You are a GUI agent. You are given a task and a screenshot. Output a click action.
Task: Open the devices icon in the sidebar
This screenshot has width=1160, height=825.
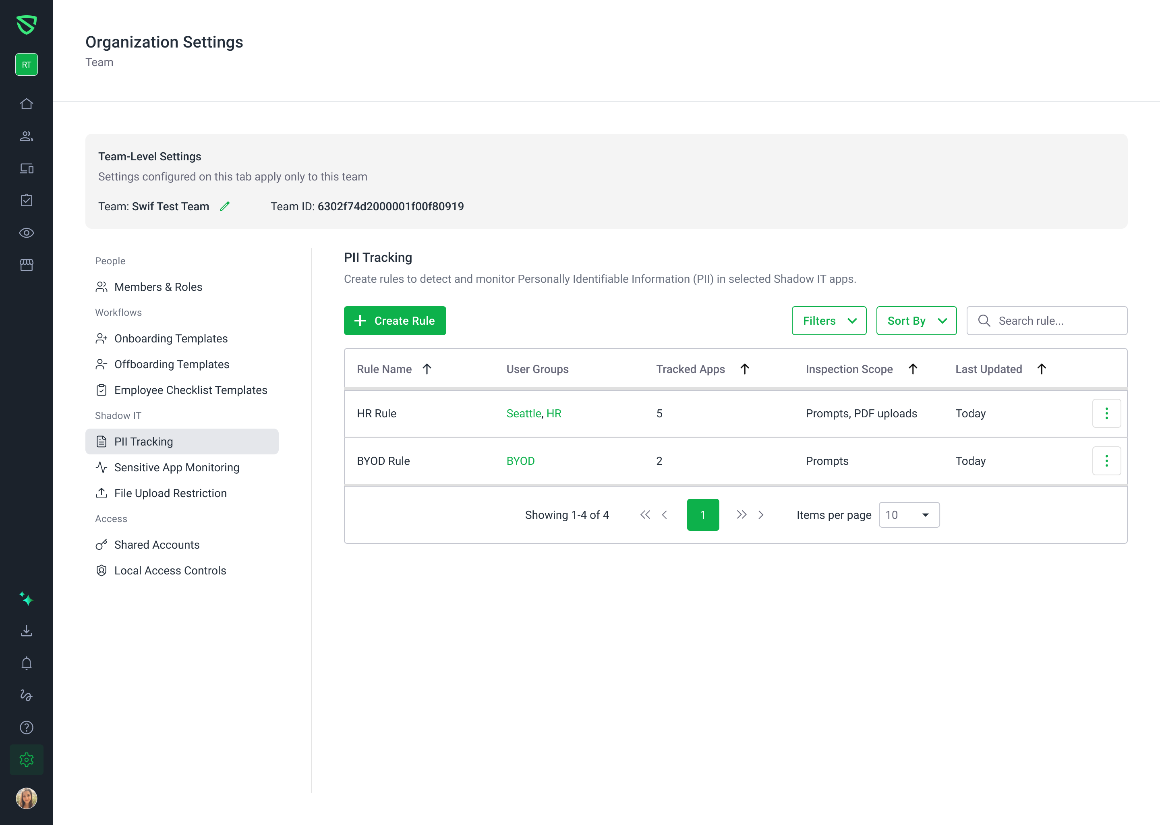[x=27, y=168]
